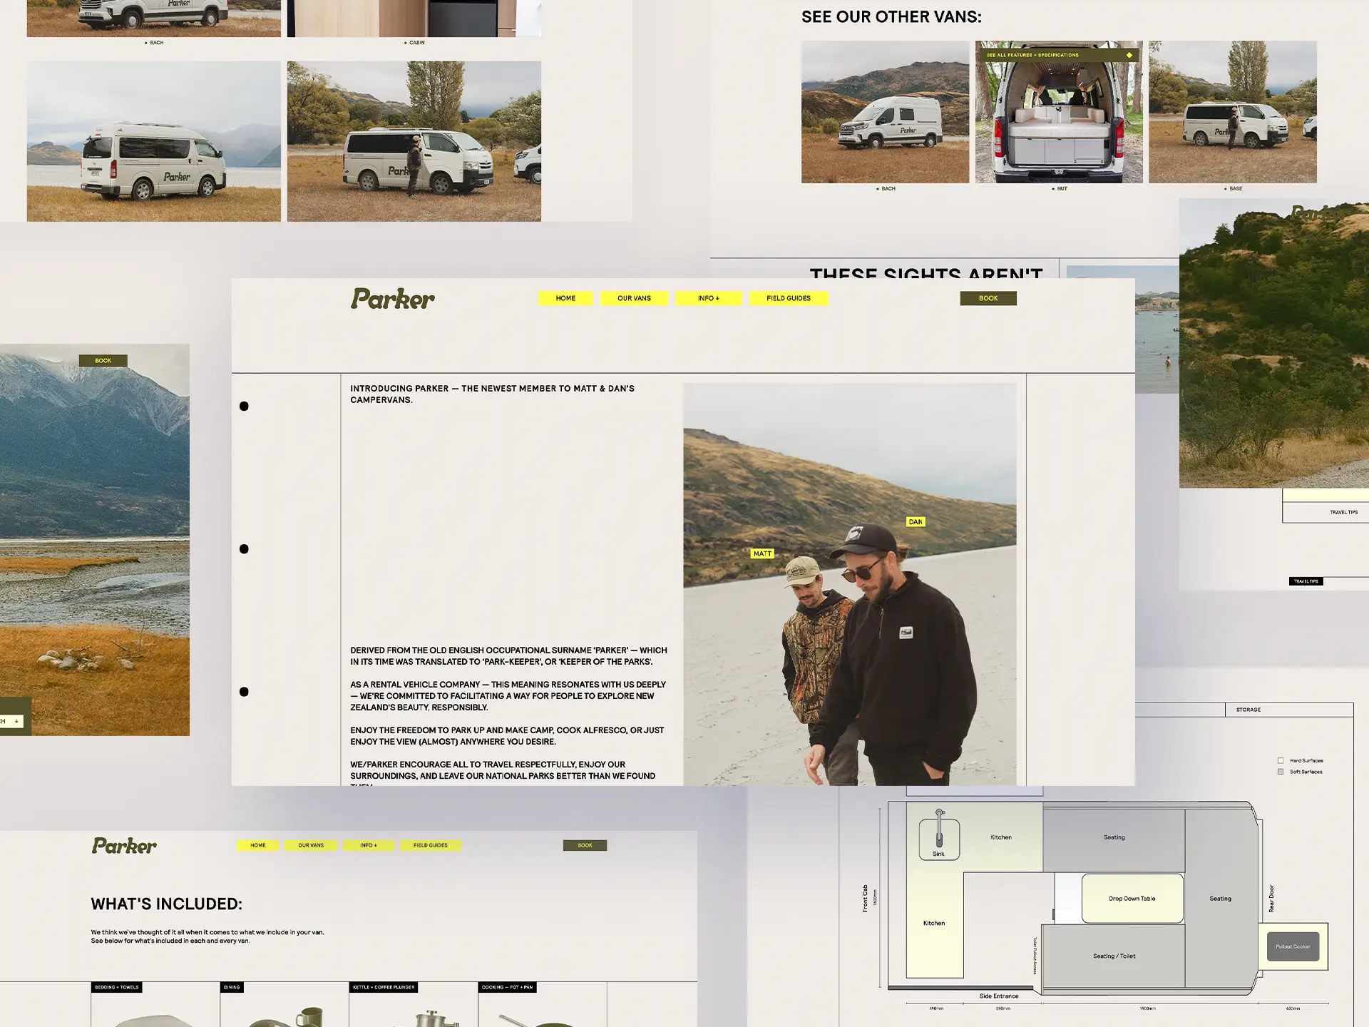Open the HUT van interior thumbnail

1059,112
